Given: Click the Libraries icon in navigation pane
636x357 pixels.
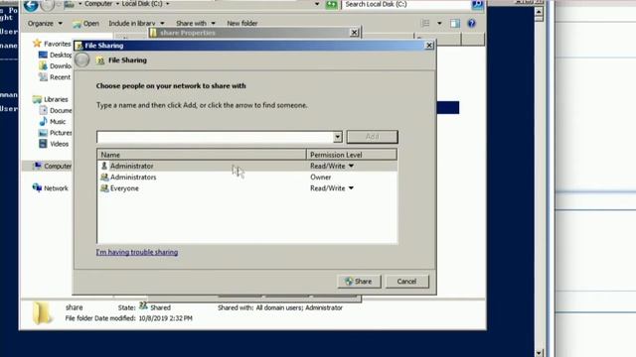Looking at the screenshot, I should tap(37, 99).
